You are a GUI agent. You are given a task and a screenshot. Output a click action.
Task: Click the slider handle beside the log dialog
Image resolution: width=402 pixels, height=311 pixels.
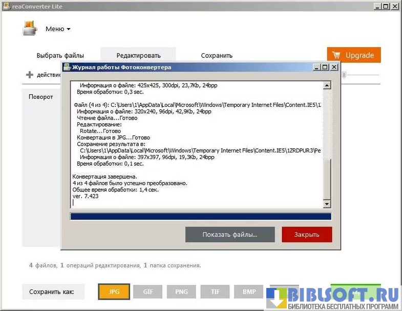(345, 75)
